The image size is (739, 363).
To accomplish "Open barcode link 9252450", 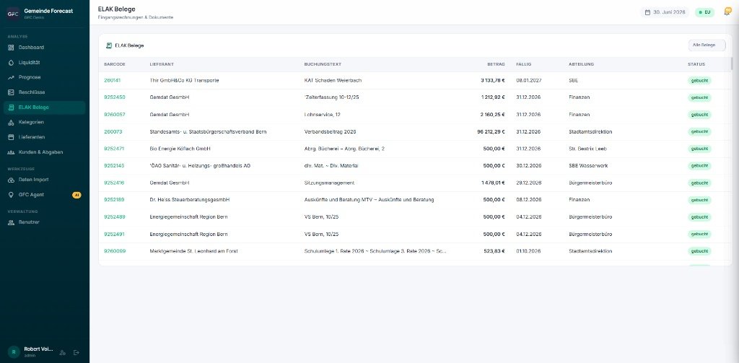I will [115, 97].
